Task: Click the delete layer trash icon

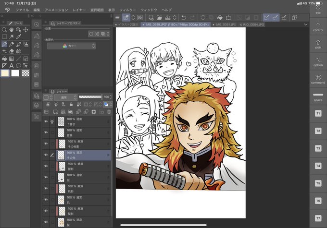Action: (109, 112)
